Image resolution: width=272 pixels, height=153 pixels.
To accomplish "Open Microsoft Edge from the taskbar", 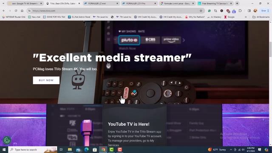I will pyautogui.click(x=86, y=150).
